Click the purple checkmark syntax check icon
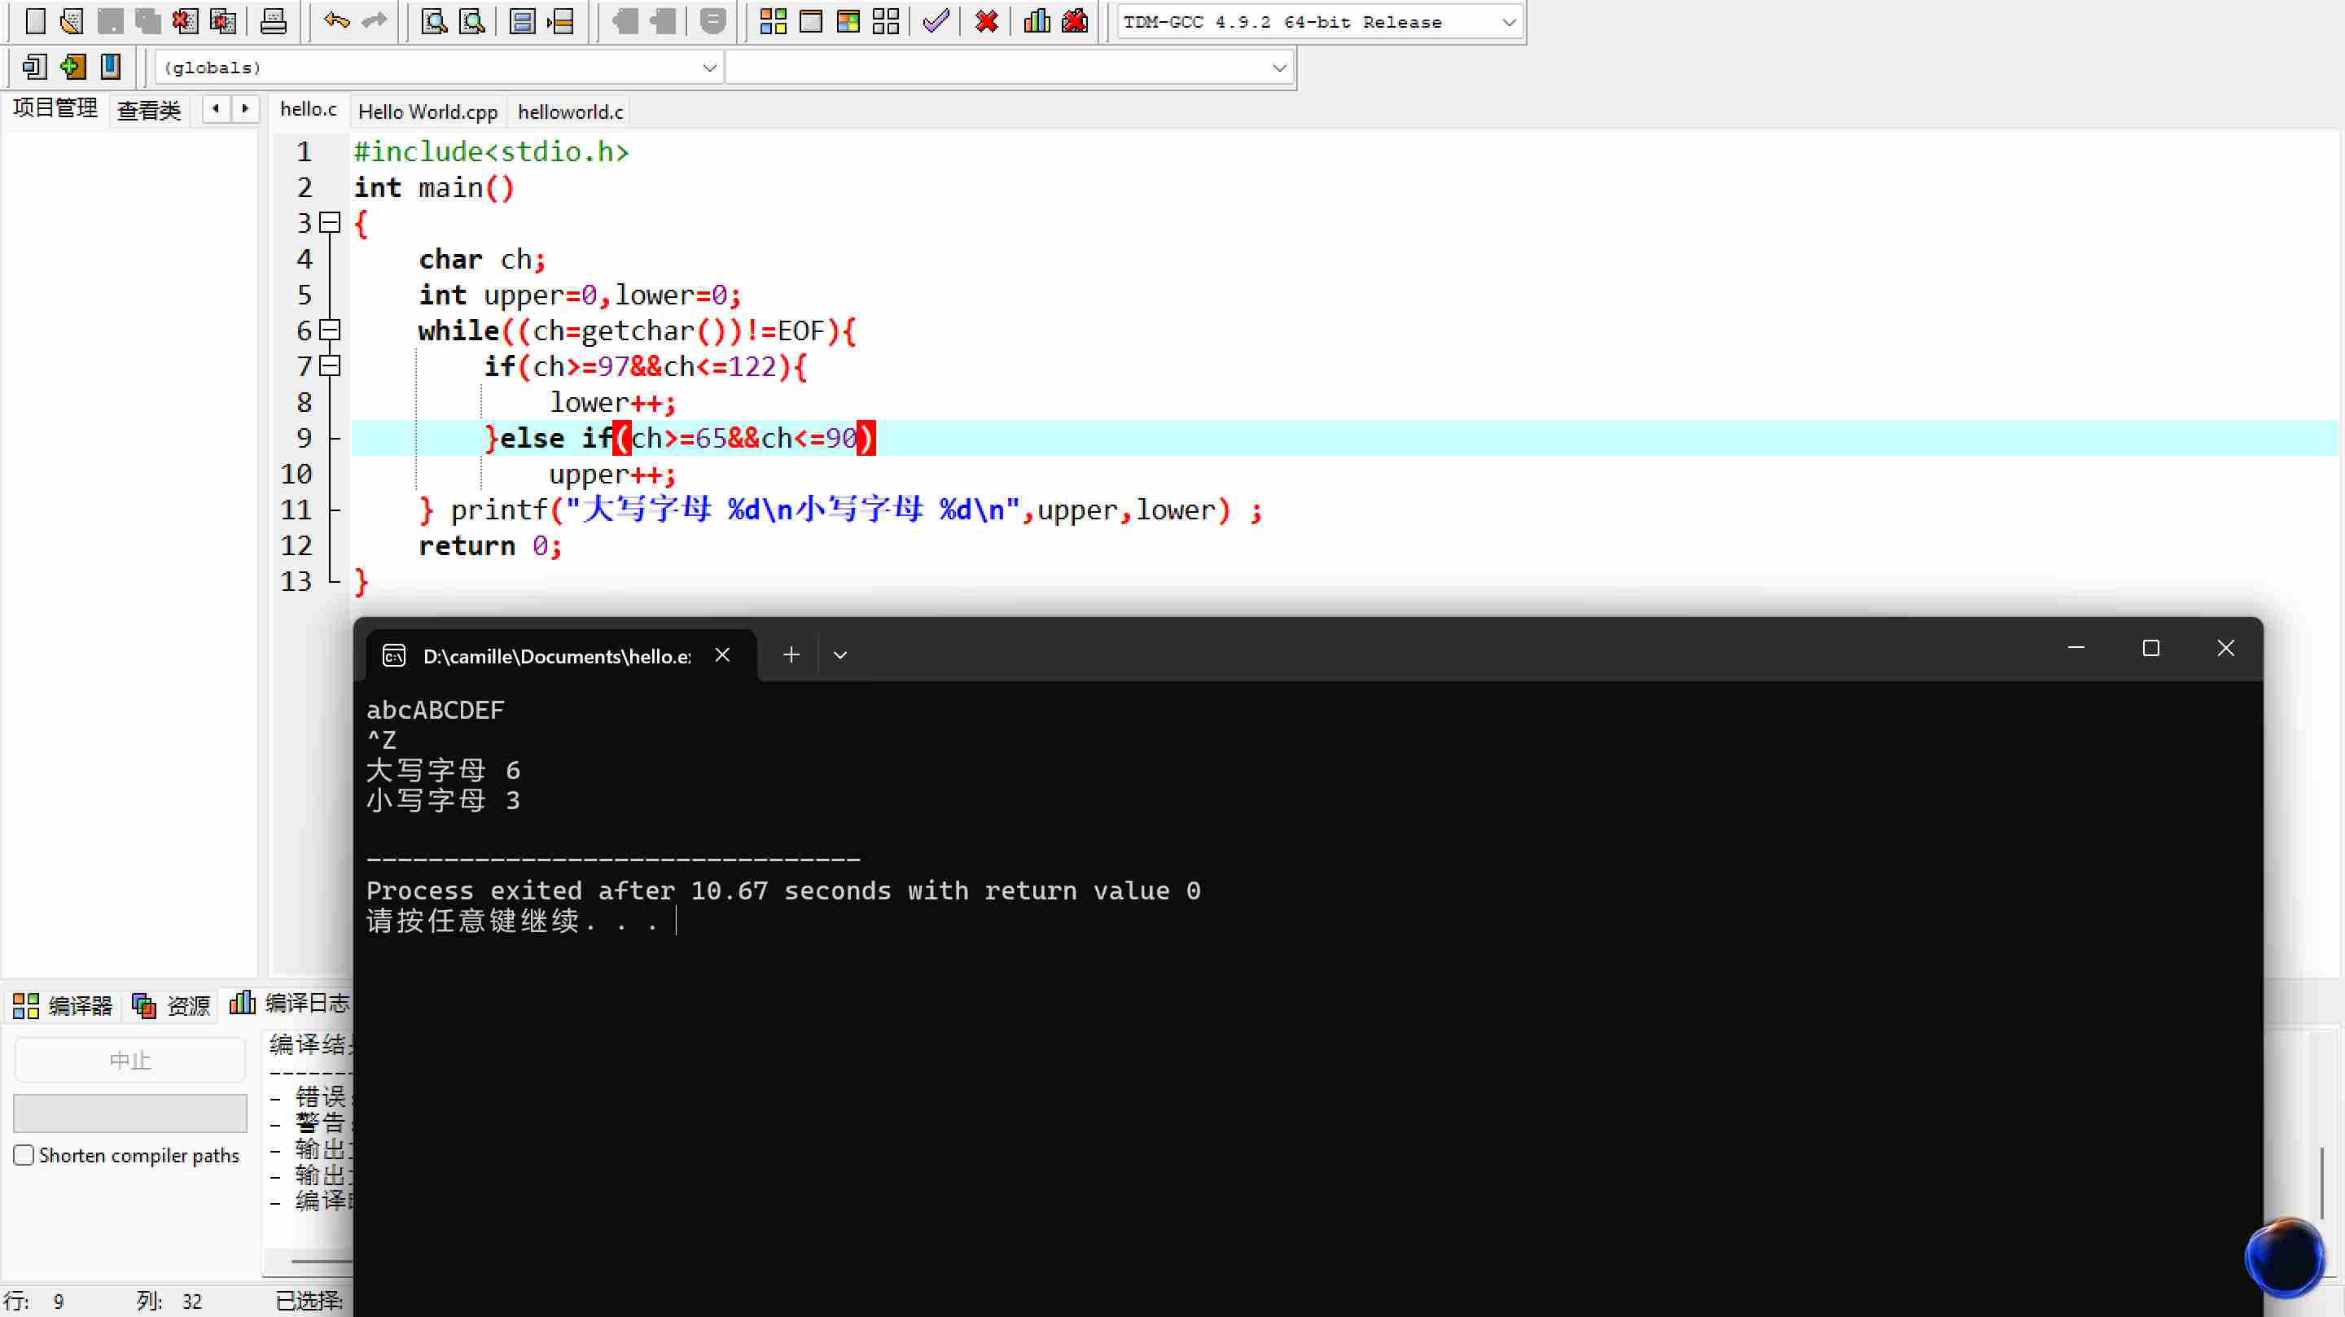The height and width of the screenshot is (1317, 2345). pos(936,21)
